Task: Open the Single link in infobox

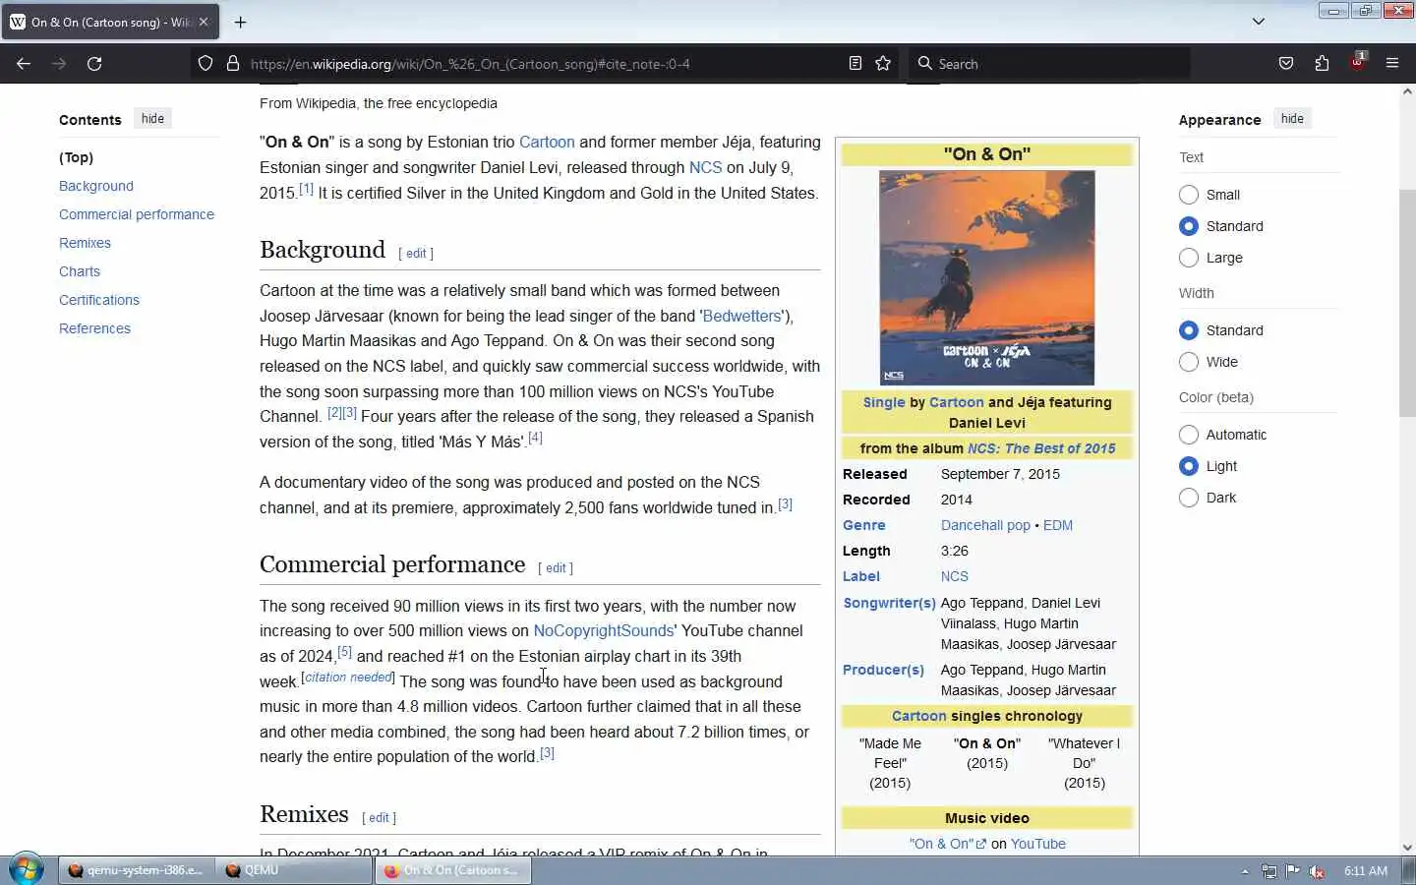Action: coord(884,402)
